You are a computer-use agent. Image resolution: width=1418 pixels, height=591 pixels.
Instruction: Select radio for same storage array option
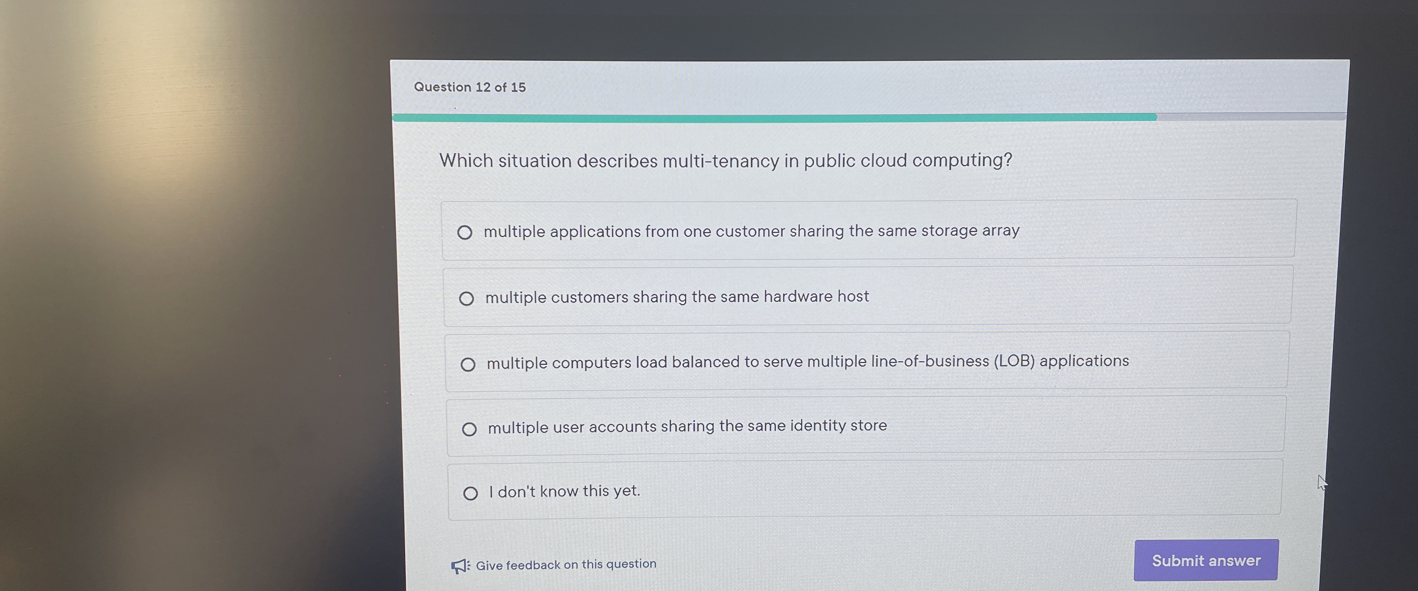(x=465, y=233)
